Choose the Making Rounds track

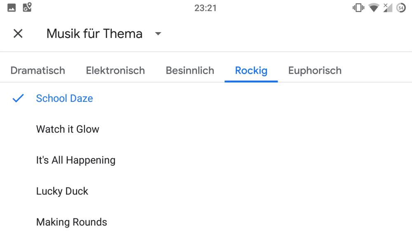[72, 222]
